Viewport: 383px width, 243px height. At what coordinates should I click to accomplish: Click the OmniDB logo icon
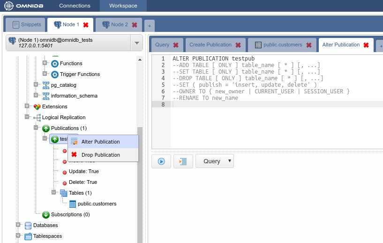(9, 6)
